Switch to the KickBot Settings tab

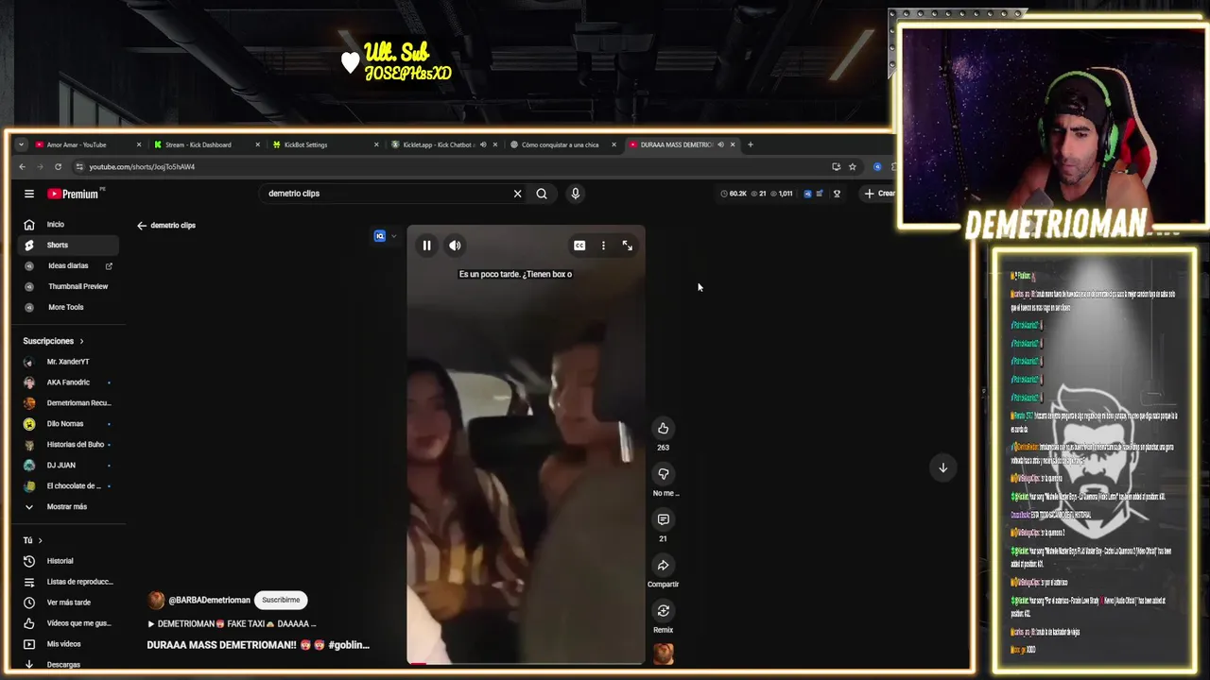pos(324,144)
